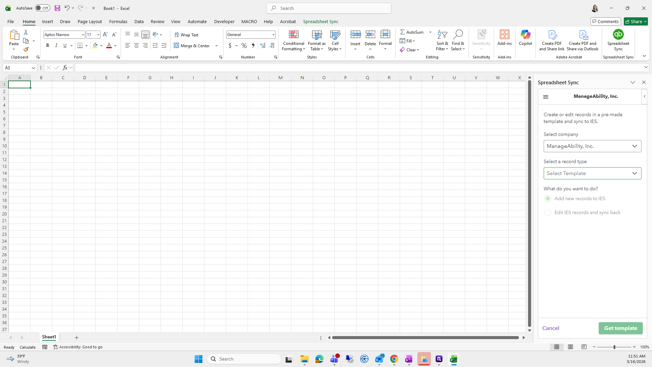Image resolution: width=652 pixels, height=367 pixels.
Task: Open the Spreadsheet Sync ribbon tab
Action: [321, 21]
